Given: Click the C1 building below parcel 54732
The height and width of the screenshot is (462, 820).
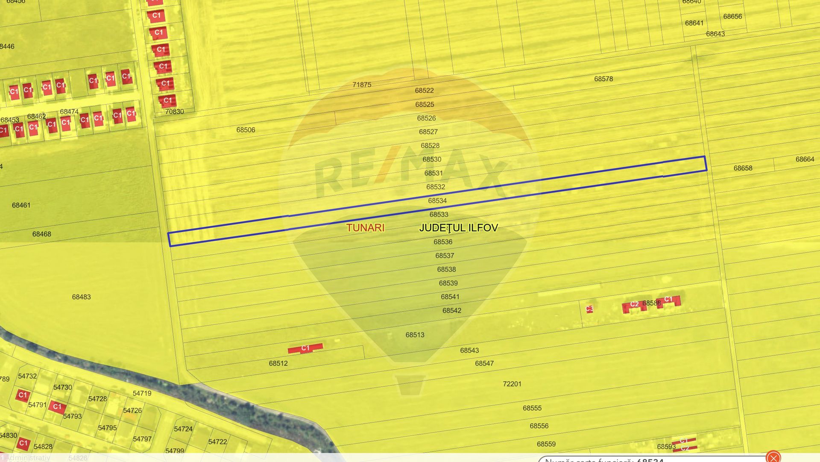Looking at the screenshot, I should click(x=23, y=395).
